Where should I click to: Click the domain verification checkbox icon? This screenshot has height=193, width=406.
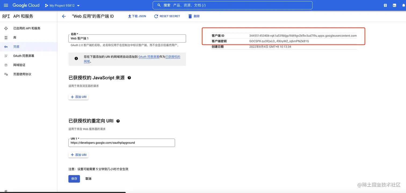(6, 65)
